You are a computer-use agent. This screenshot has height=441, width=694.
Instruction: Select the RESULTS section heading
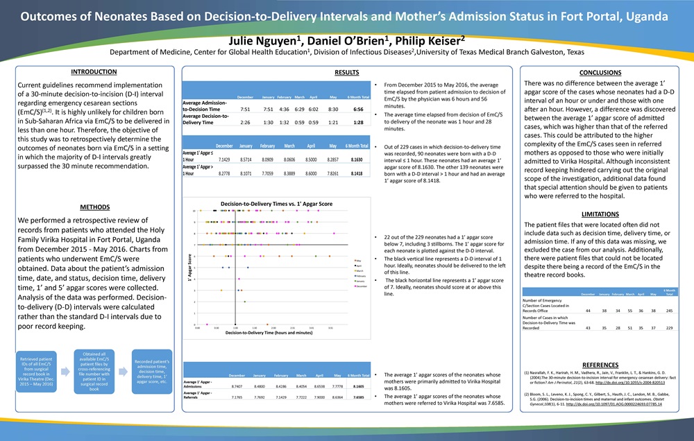[346, 72]
